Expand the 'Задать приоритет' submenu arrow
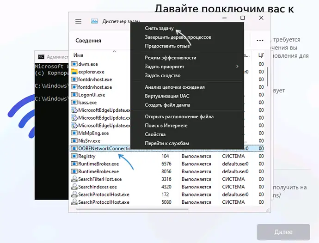The height and width of the screenshot is (243, 319). [237, 67]
